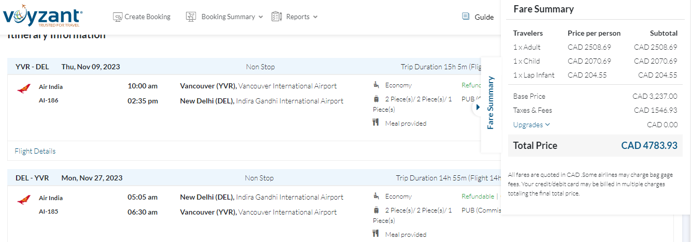Image resolution: width=691 pixels, height=242 pixels.
Task: Click the vertical Fare Summary tab
Action: [491, 102]
